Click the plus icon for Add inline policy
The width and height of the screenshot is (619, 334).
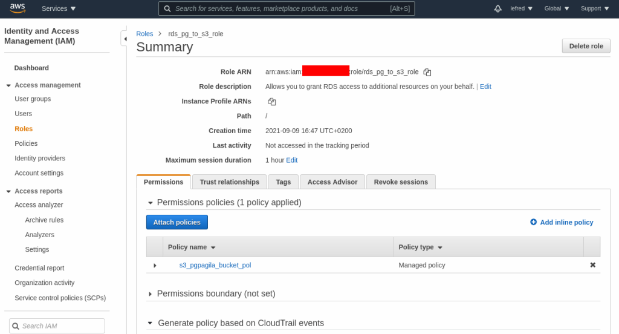click(x=533, y=222)
